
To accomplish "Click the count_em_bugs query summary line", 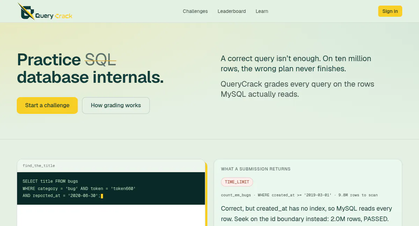I will [299, 195].
